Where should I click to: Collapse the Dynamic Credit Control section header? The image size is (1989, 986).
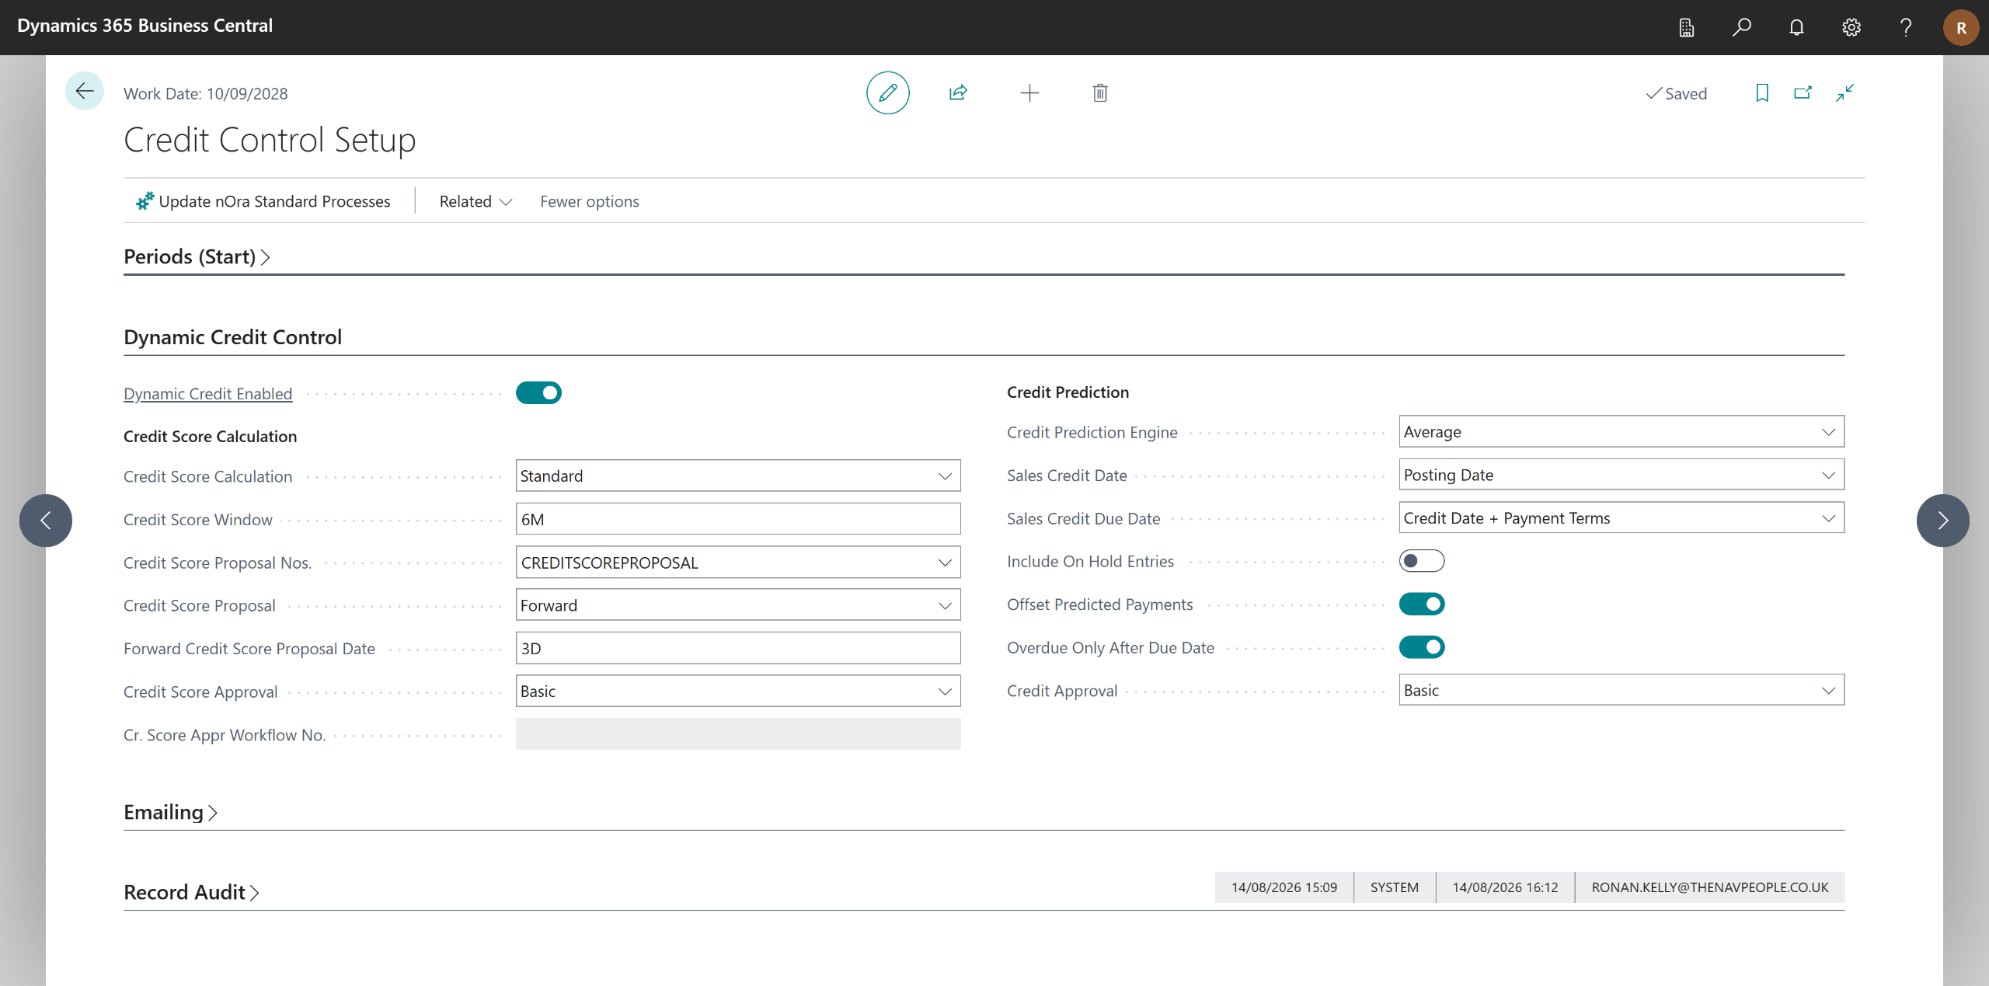pos(233,337)
